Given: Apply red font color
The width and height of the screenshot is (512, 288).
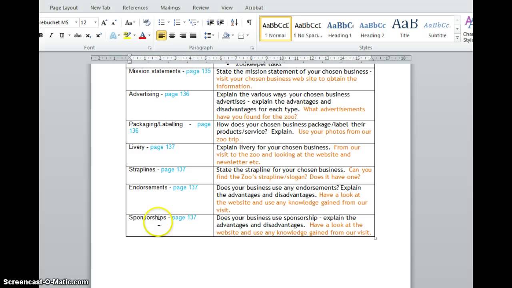Looking at the screenshot, I should point(142,36).
